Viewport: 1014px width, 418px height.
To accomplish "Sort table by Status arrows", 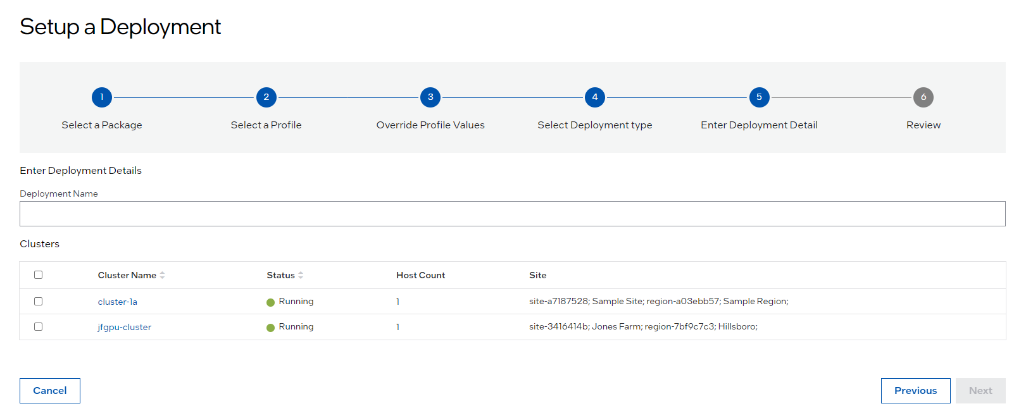I will (301, 275).
